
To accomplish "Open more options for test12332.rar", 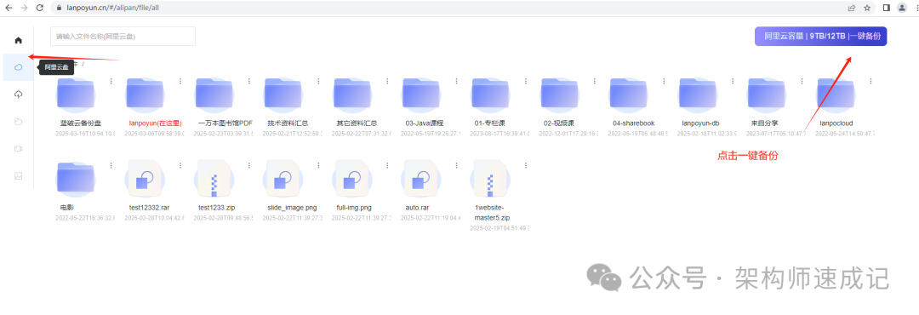I will [x=180, y=165].
